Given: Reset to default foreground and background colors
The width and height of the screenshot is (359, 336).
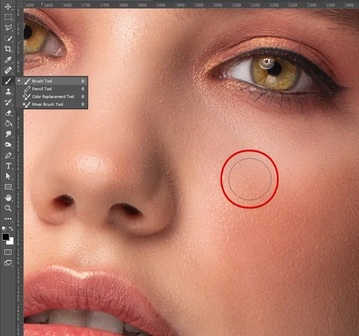Looking at the screenshot, I should (4, 229).
